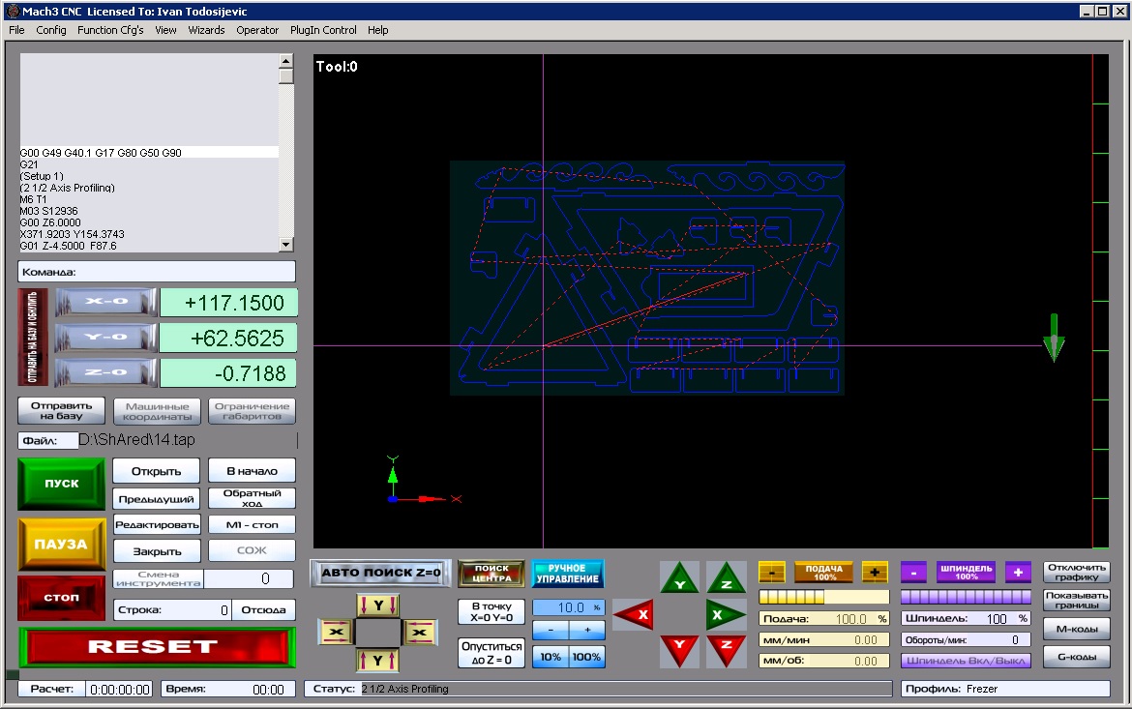Zero the Y axis DRO button
1132x709 pixels.
click(x=105, y=338)
